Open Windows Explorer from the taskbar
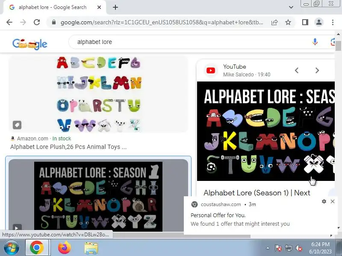This screenshot has height=256, width=342. coord(91,248)
